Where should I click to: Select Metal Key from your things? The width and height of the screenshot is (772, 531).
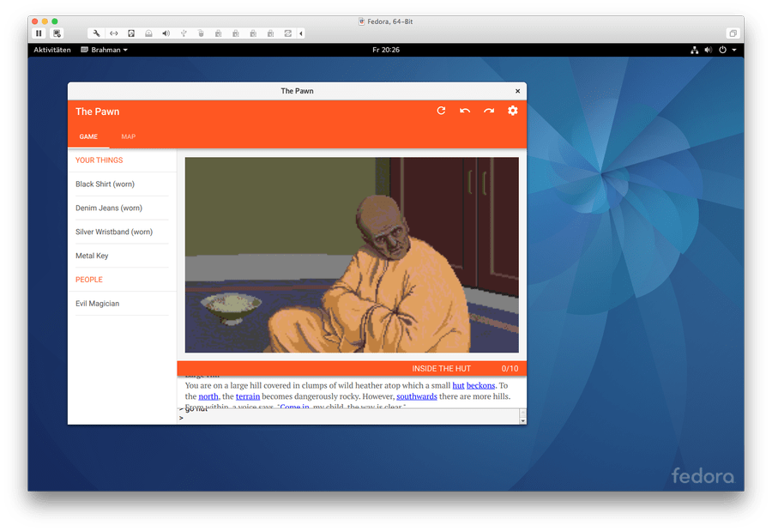click(x=92, y=256)
